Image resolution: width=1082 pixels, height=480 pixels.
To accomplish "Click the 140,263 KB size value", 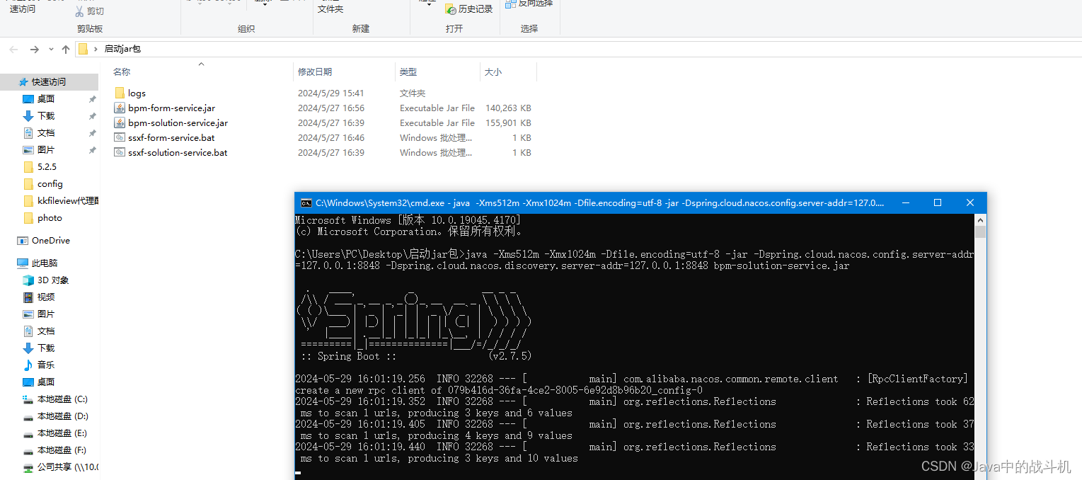I will point(508,108).
